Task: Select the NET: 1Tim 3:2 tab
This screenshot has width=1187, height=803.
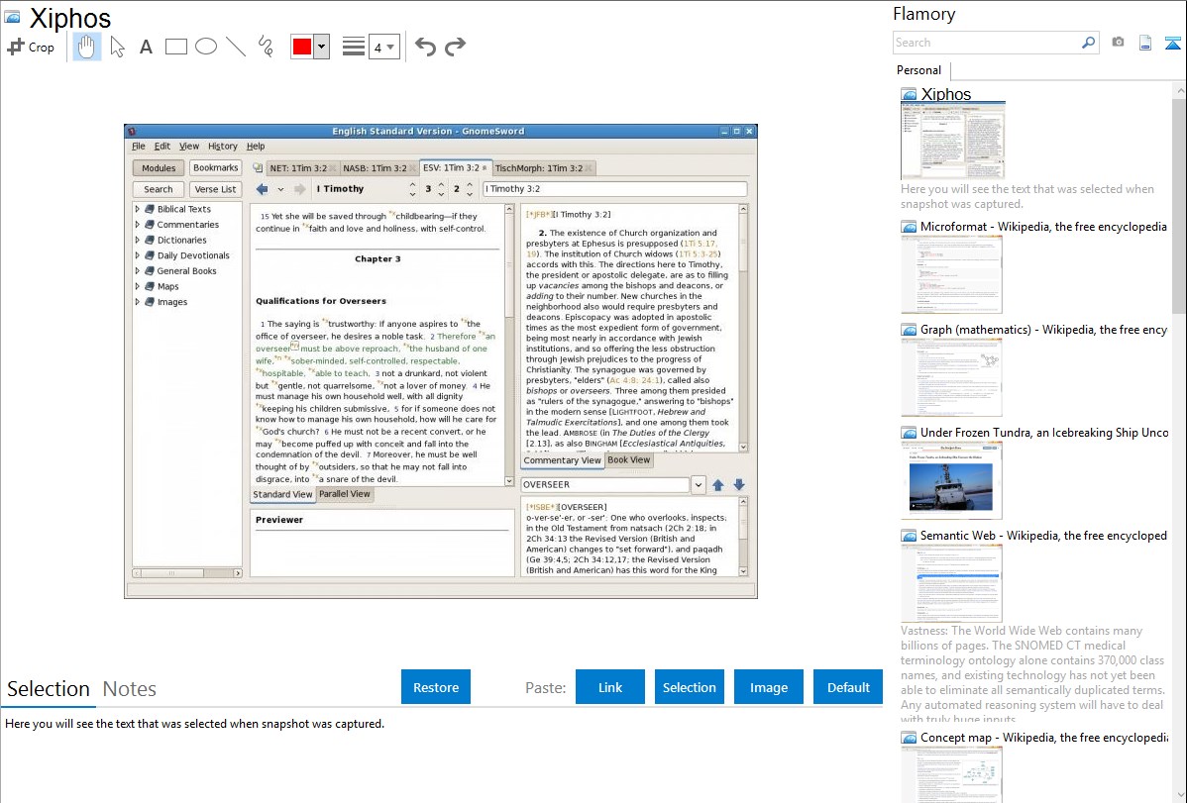Action: click(302, 168)
